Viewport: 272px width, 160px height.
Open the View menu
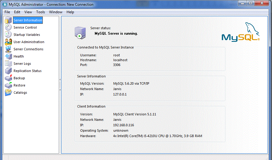[x=28, y=12]
